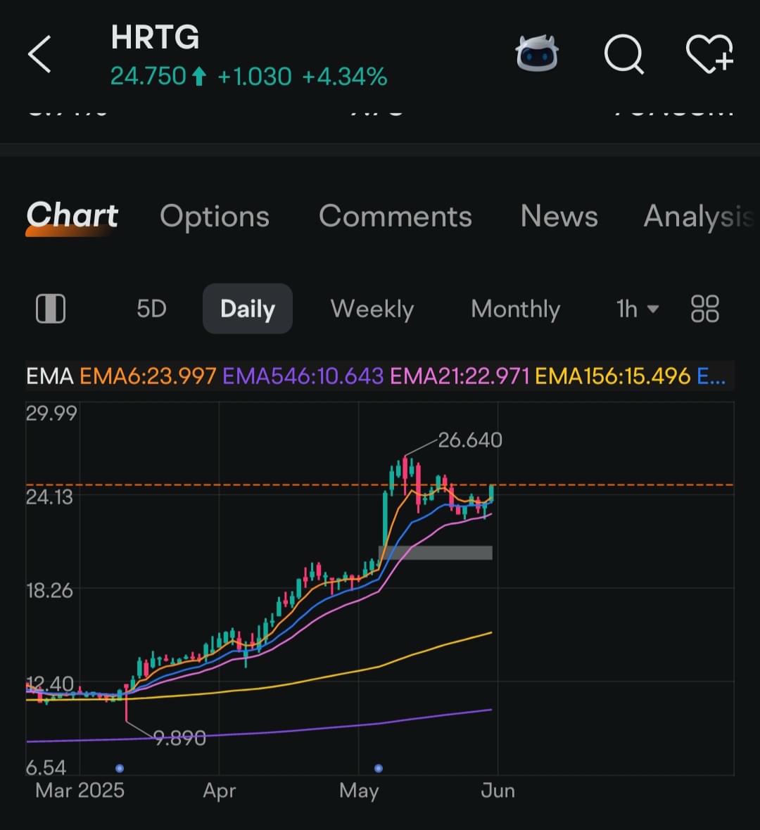Screen dimensions: 760x830
Task: Select the Daily timeframe
Action: point(248,309)
